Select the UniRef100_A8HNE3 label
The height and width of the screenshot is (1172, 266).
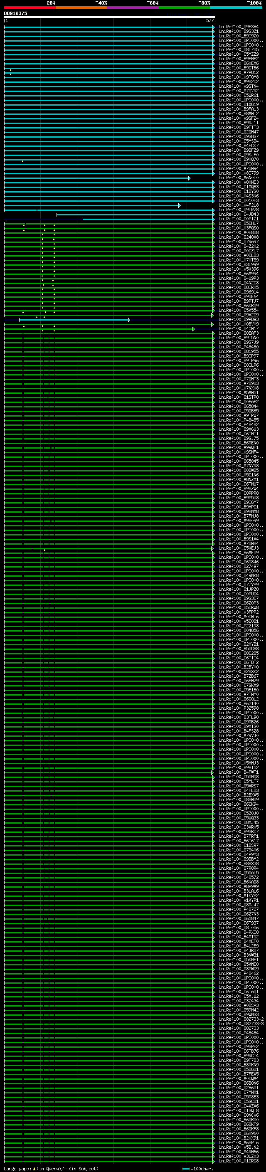click(x=239, y=182)
